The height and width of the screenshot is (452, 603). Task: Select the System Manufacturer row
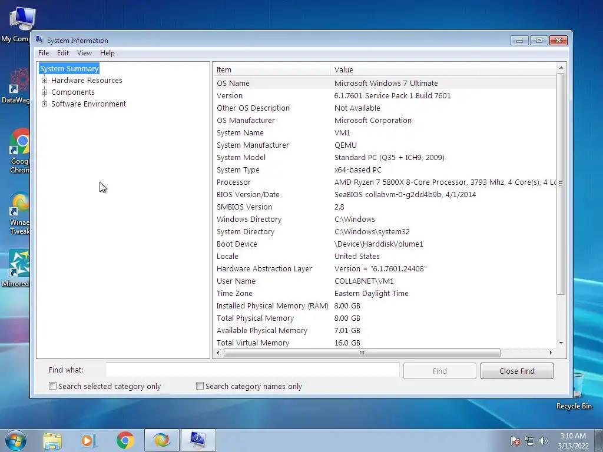point(385,145)
